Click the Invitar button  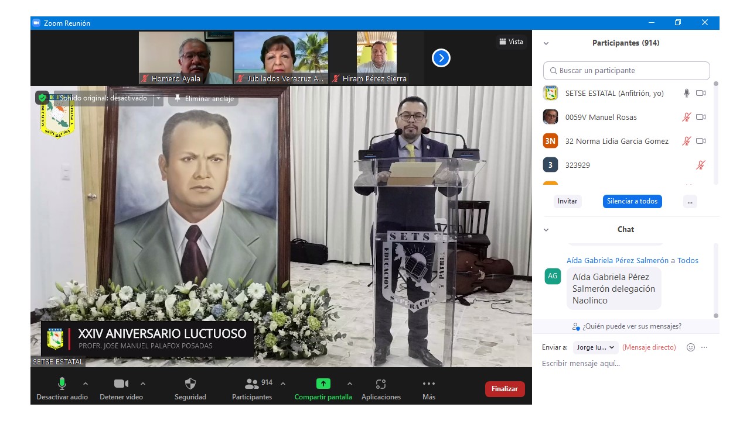[567, 201]
